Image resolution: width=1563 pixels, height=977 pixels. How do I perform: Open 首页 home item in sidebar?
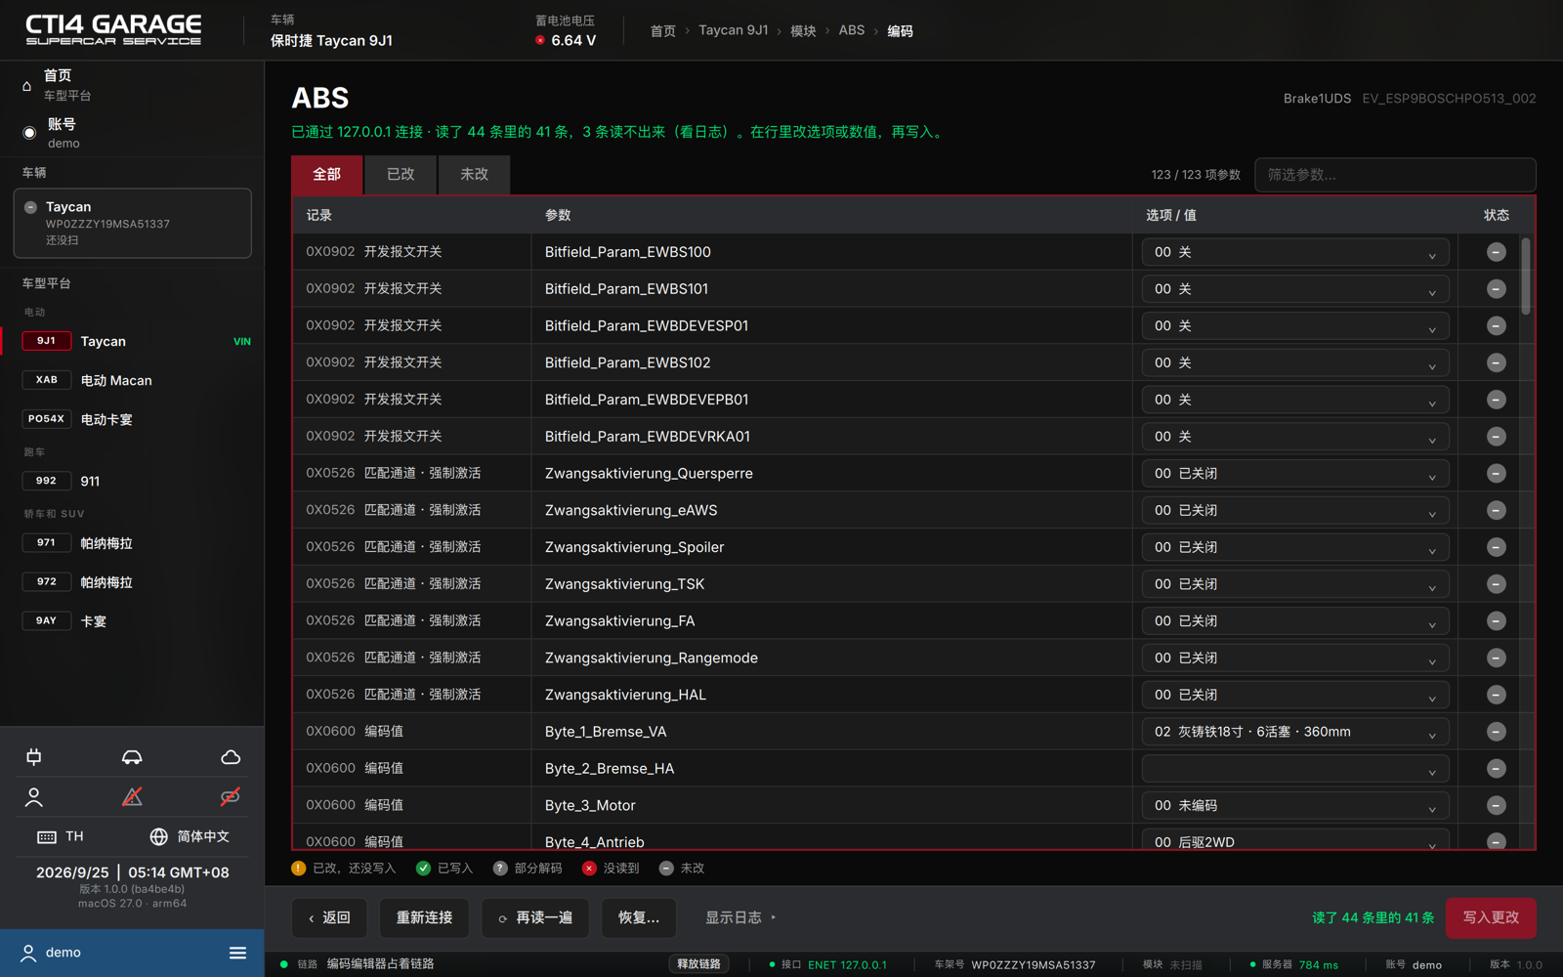tap(132, 85)
